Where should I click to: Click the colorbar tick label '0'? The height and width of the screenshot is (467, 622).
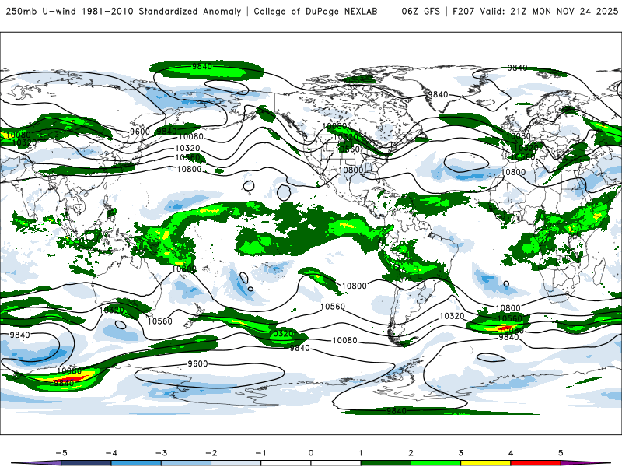(310, 453)
